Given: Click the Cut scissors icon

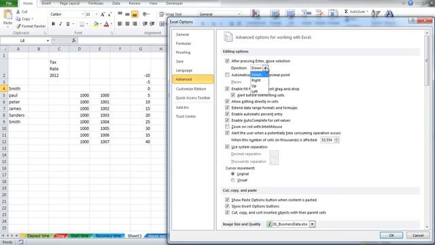Looking at the screenshot, I should tap(18, 12).
